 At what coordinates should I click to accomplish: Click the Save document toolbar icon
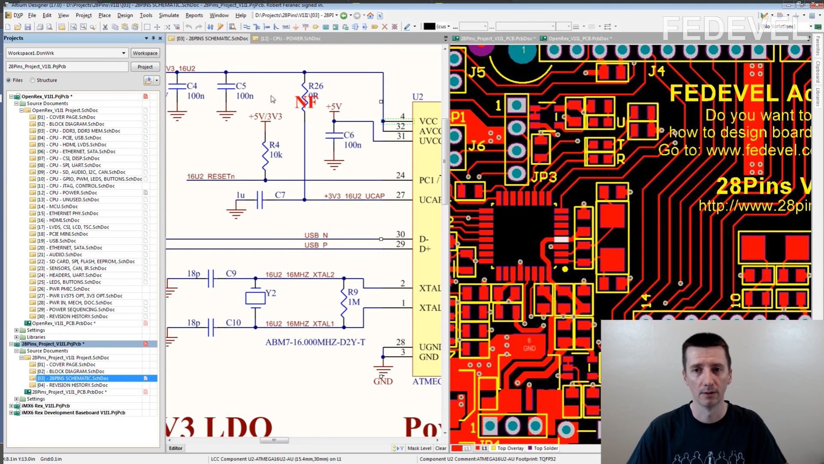(x=28, y=27)
